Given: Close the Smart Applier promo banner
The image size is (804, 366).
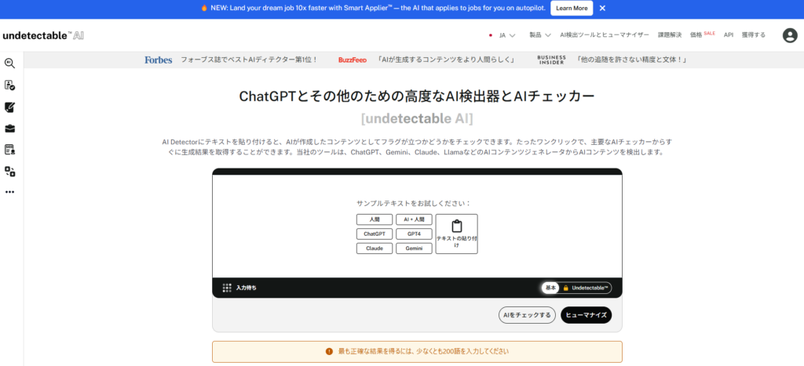Looking at the screenshot, I should (x=602, y=8).
